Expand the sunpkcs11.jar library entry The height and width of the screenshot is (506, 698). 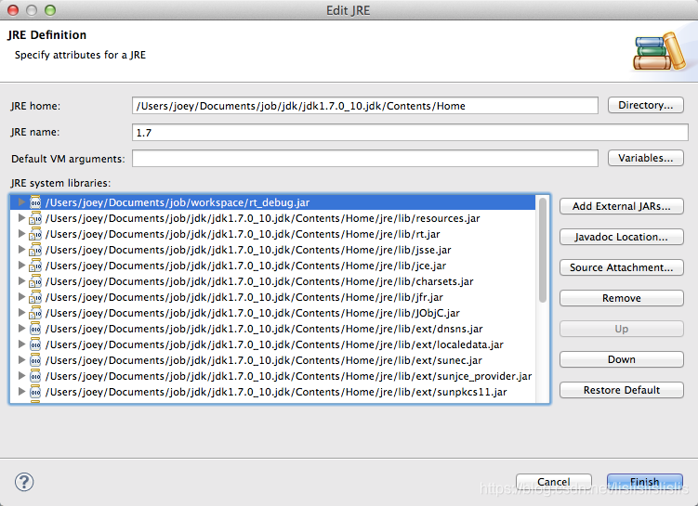(21, 392)
